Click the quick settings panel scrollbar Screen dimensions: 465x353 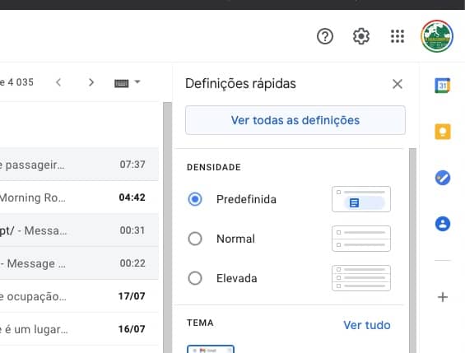(412, 250)
